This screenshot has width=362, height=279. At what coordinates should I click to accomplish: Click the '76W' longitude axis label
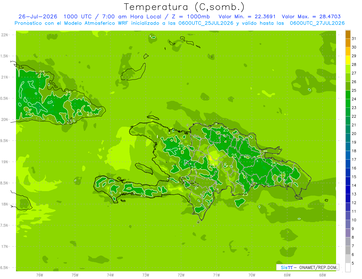click(40, 275)
